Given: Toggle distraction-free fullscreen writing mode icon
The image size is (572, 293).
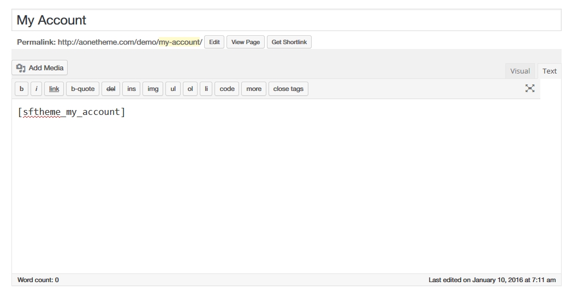Looking at the screenshot, I should (x=529, y=88).
